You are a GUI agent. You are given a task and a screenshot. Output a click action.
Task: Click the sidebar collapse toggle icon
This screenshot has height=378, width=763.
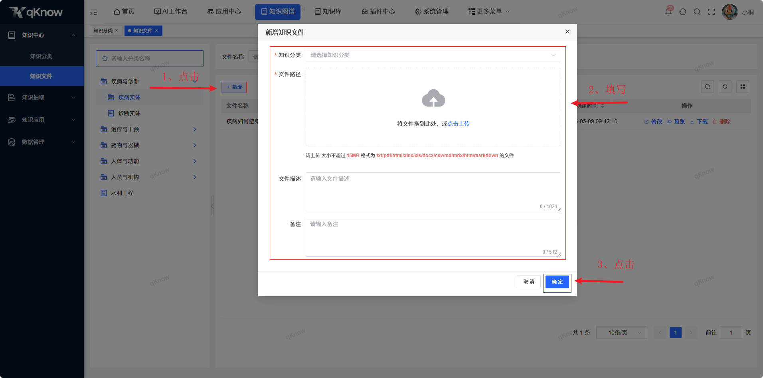pyautogui.click(x=94, y=12)
